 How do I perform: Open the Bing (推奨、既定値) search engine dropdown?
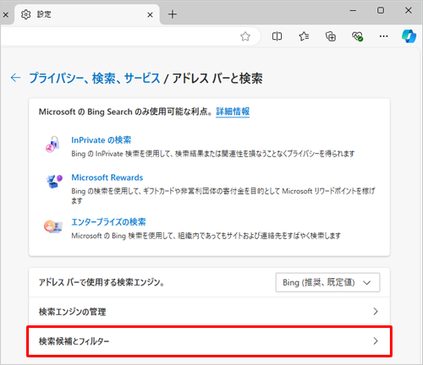[x=327, y=282]
